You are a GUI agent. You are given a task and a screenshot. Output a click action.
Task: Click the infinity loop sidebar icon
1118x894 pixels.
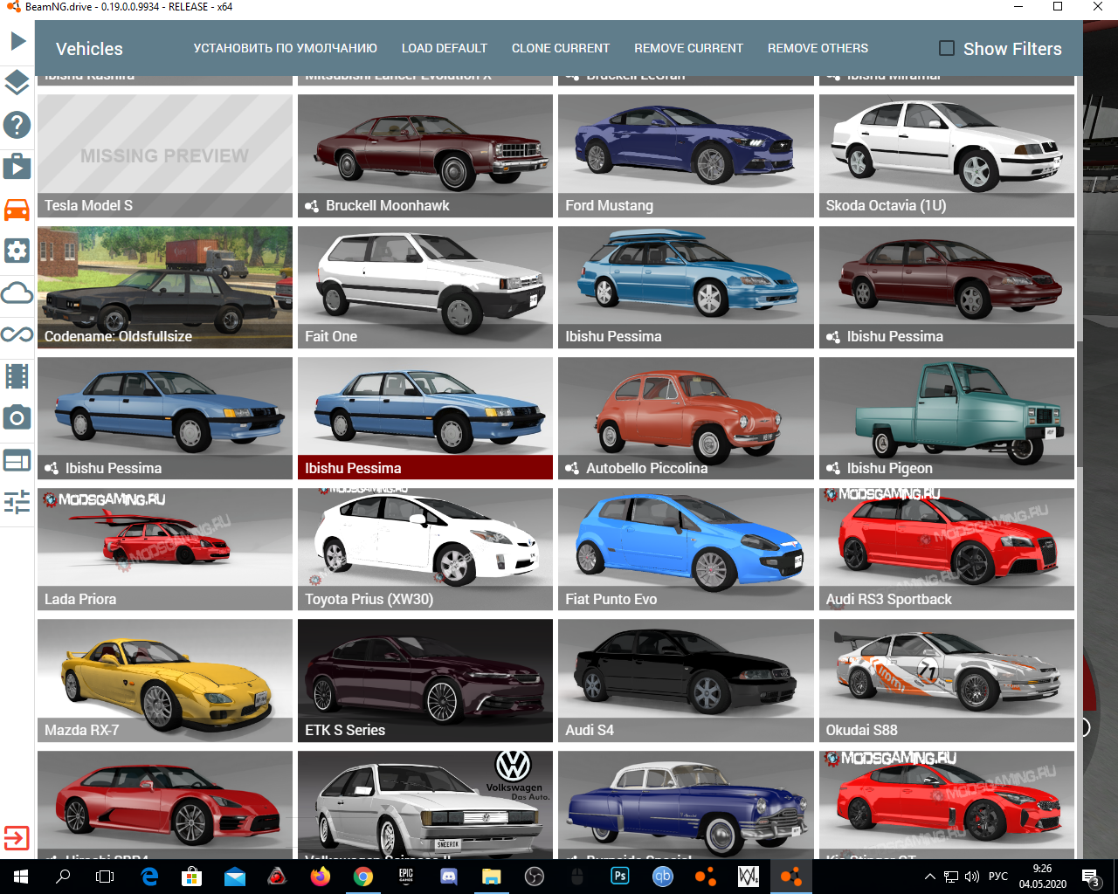[17, 334]
